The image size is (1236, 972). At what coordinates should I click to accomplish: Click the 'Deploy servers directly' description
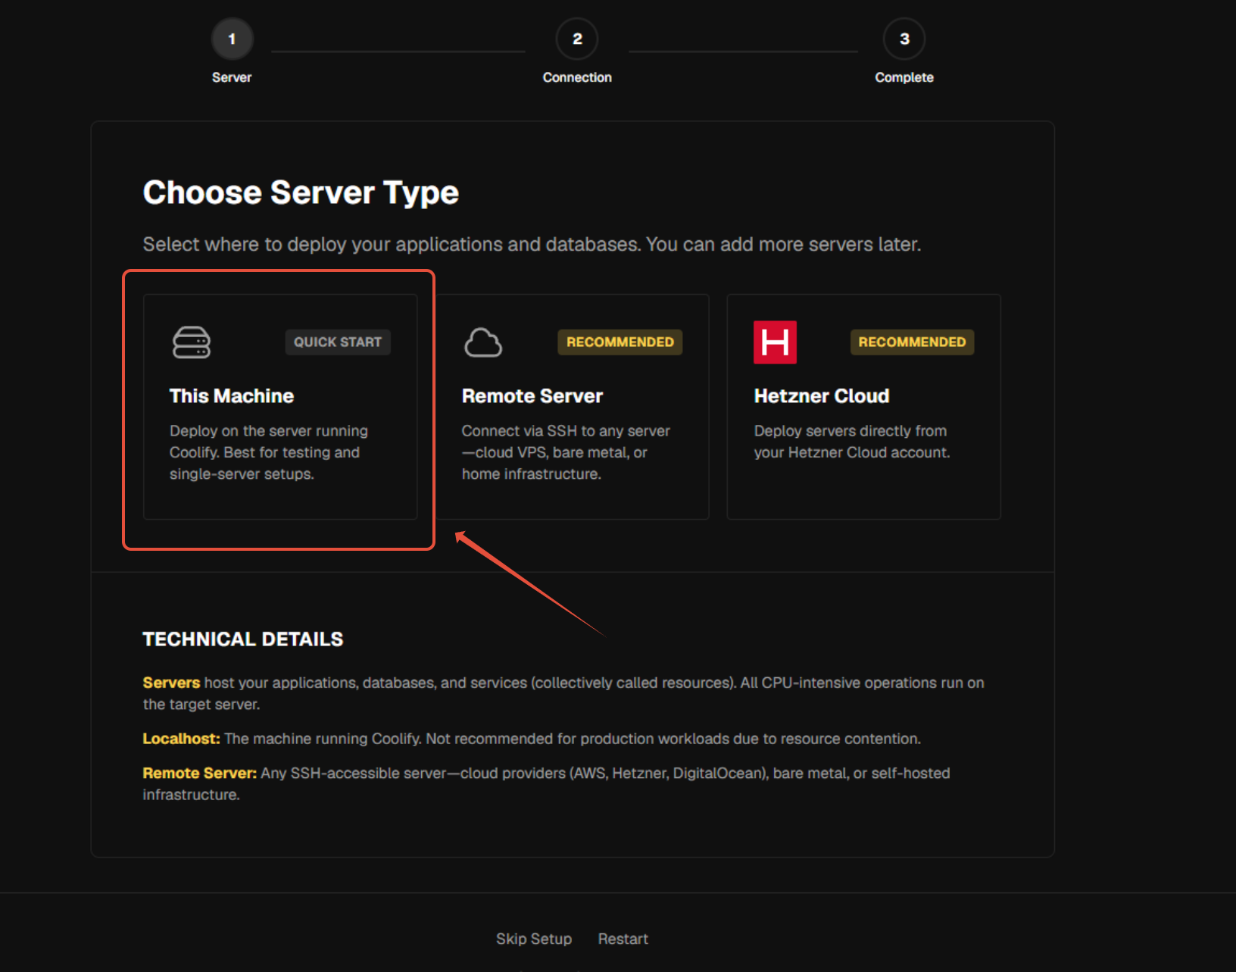click(852, 442)
